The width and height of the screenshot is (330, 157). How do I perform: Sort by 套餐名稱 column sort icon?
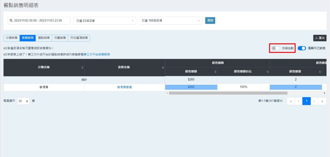tap(163, 68)
